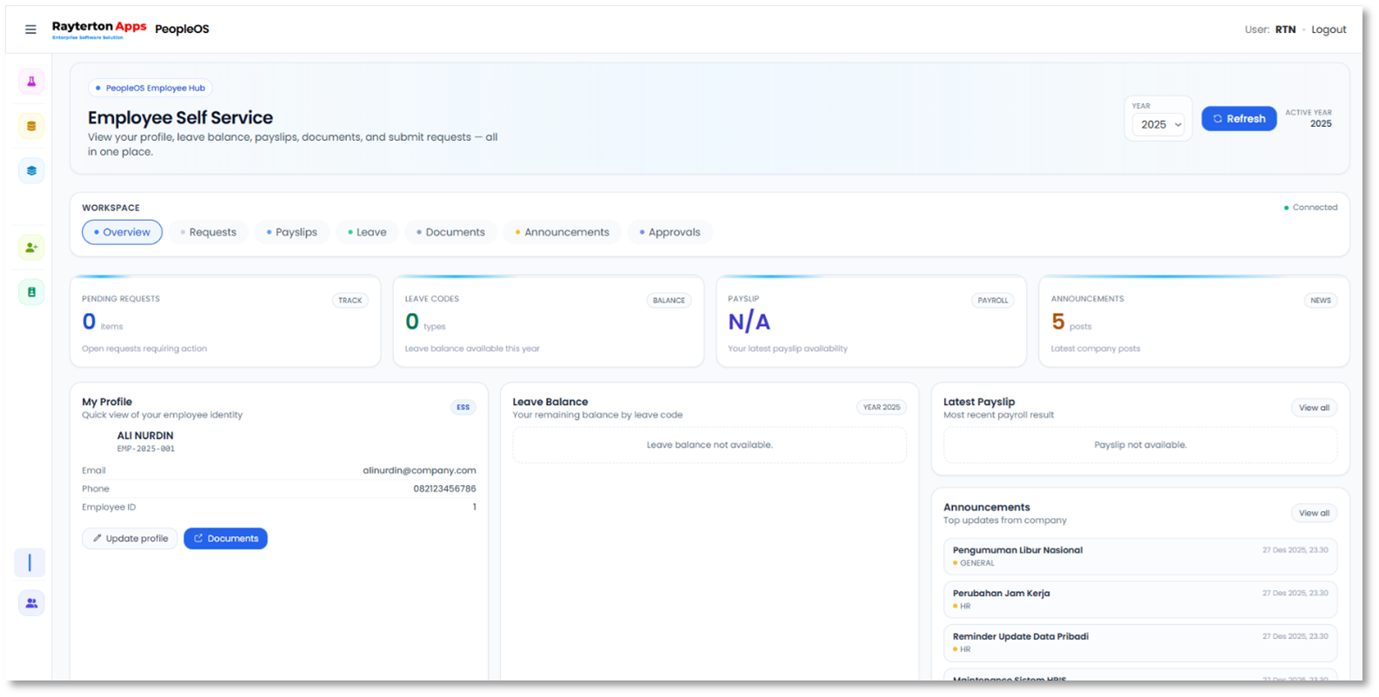Switch to the Payslips workspace tab
Viewport: 1379px width, 697px height.
point(292,232)
